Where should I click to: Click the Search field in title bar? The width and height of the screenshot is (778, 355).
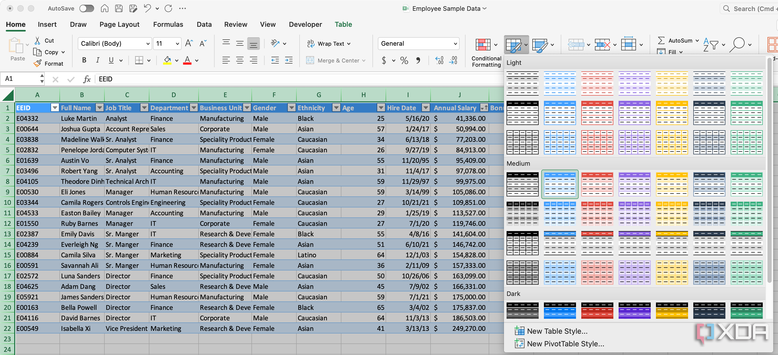[x=750, y=8]
